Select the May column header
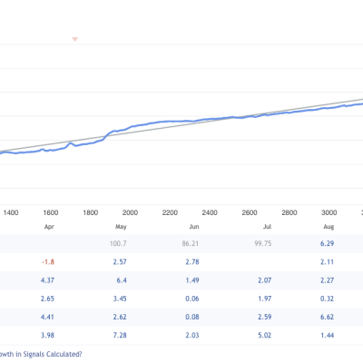This screenshot has width=363, height=363. coord(121,227)
